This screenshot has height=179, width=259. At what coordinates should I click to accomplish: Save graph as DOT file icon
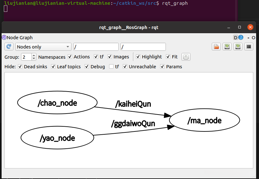(227, 47)
